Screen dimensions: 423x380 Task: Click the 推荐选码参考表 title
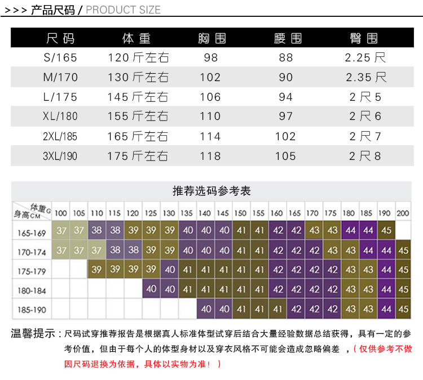coord(211,191)
